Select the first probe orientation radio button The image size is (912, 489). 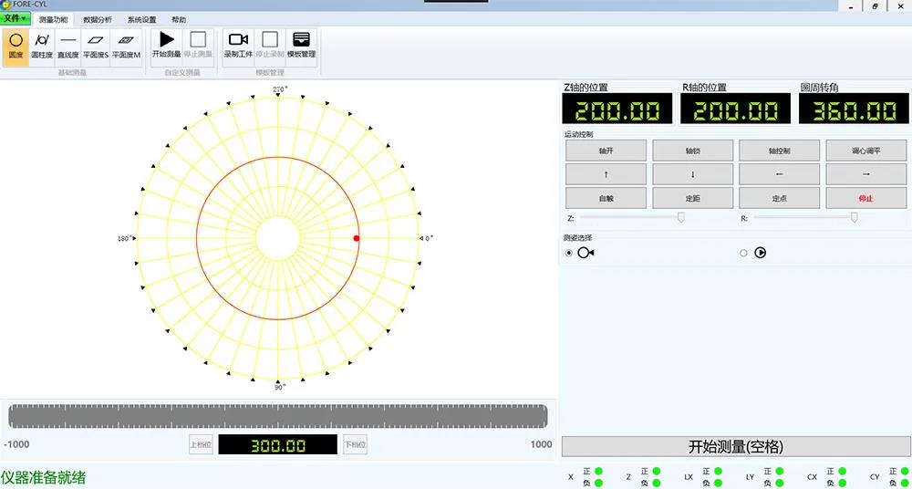pyautogui.click(x=570, y=253)
